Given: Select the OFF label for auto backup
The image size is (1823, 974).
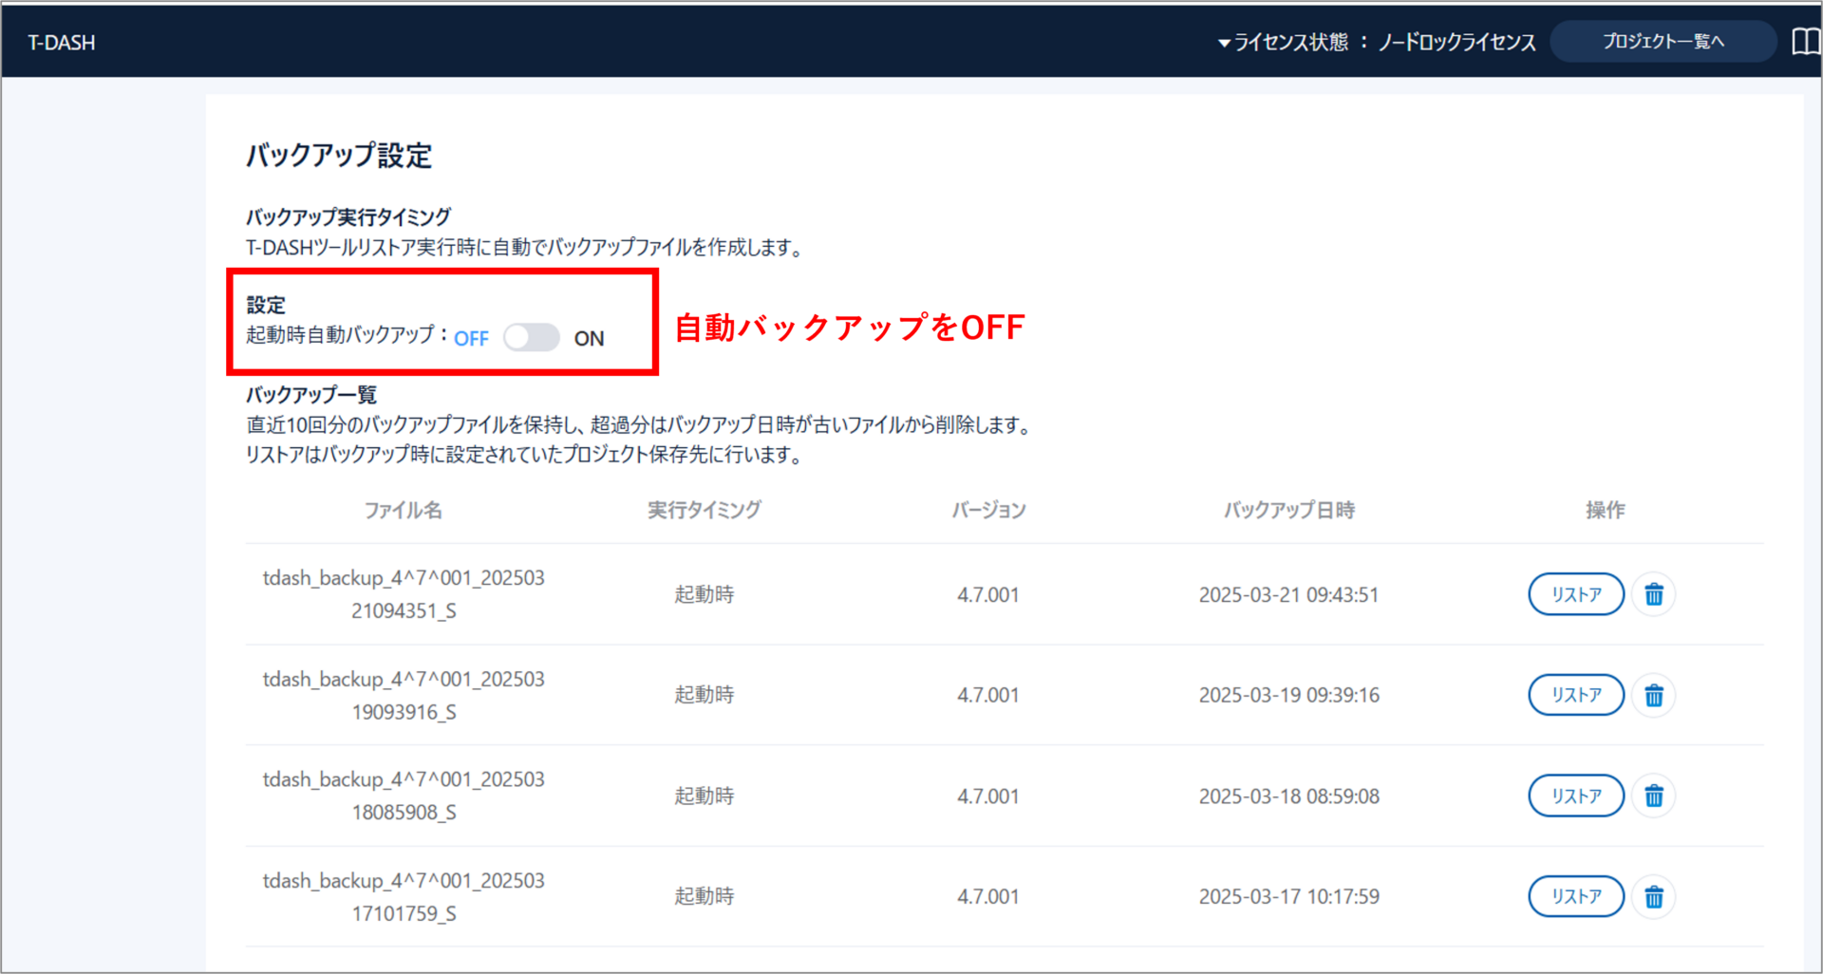Looking at the screenshot, I should coord(471,339).
